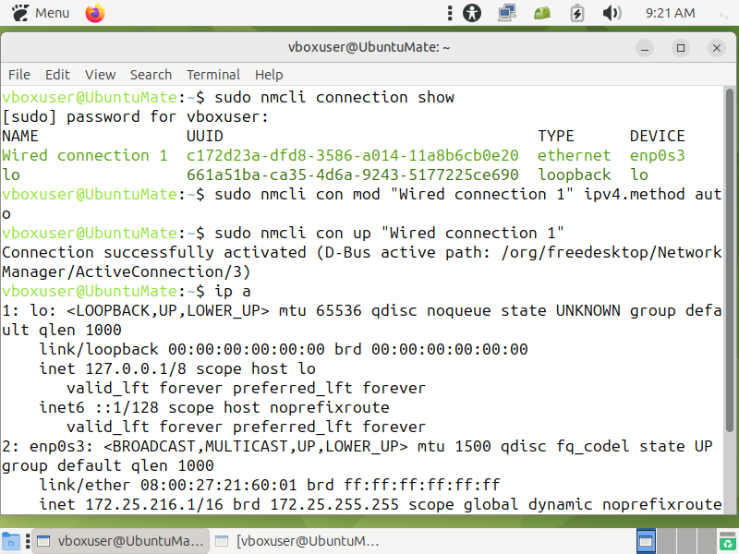
Task: Click the MAC address 08:00:27:21:60:01
Action: point(218,485)
